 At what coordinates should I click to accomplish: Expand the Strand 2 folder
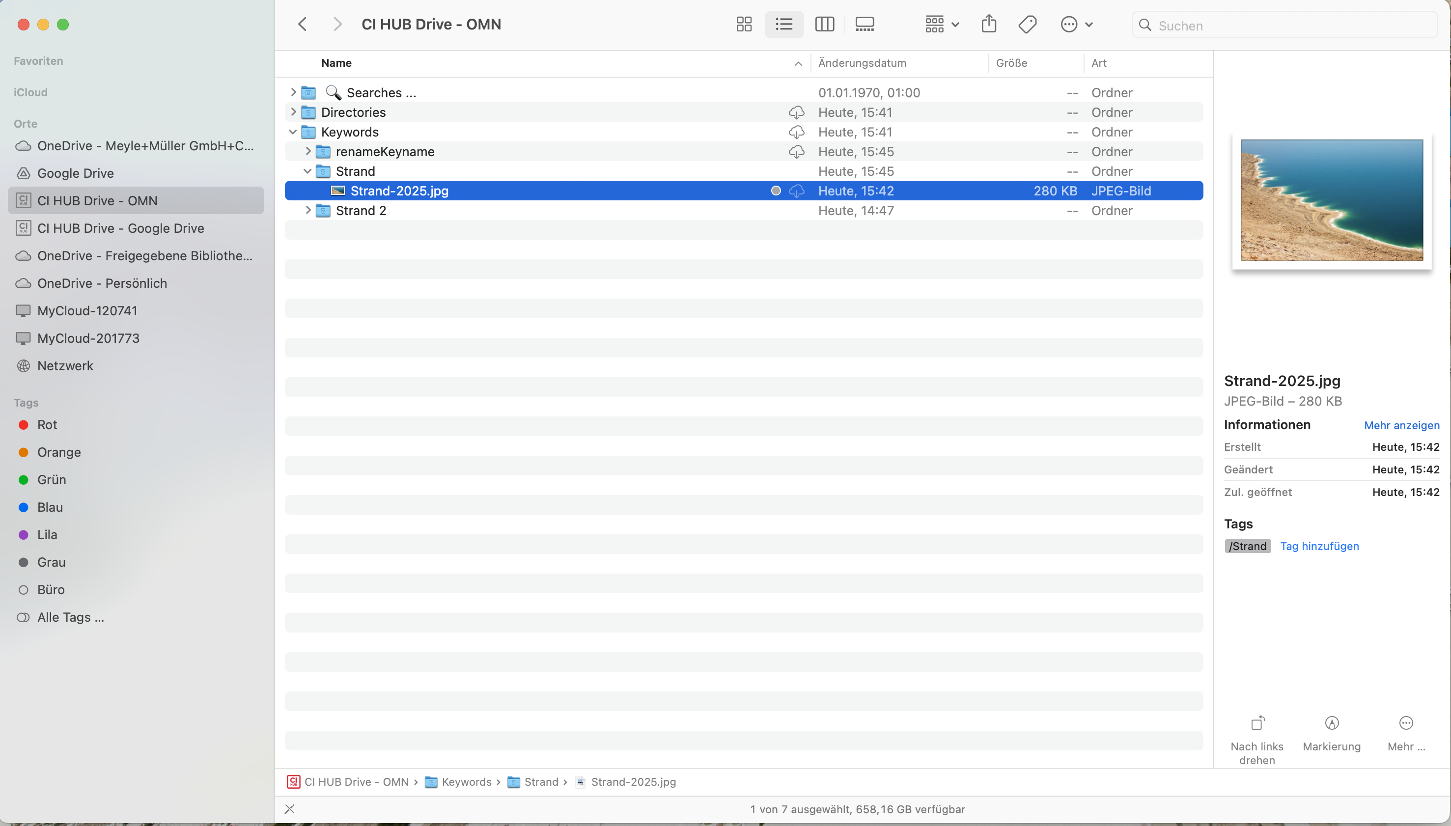point(307,211)
